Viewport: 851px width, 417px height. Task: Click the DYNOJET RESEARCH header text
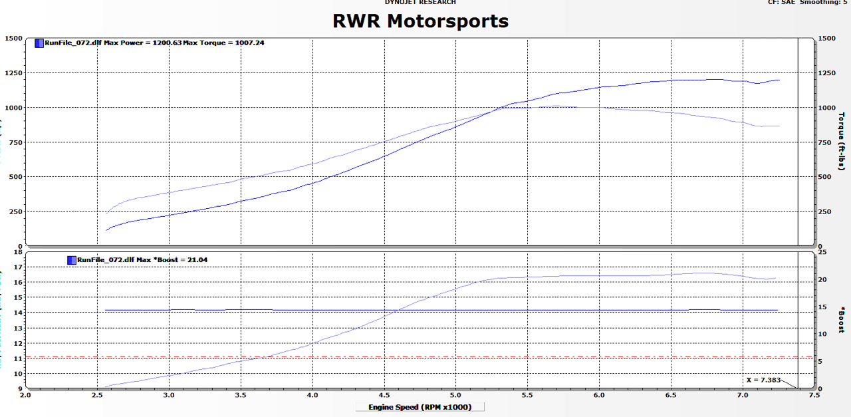(x=420, y=3)
